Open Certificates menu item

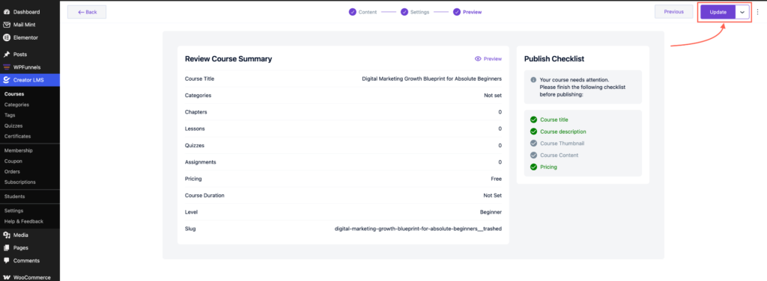18,136
